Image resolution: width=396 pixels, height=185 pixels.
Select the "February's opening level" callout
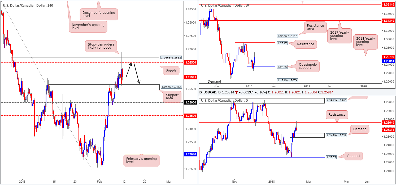(141, 160)
